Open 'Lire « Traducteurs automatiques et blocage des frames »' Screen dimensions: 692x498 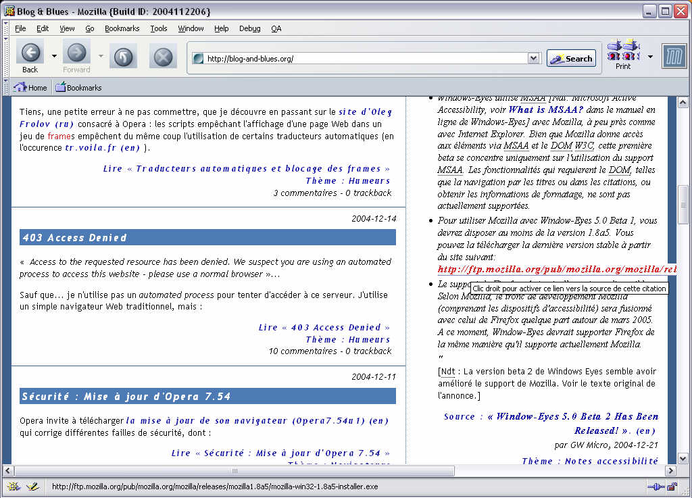point(247,168)
